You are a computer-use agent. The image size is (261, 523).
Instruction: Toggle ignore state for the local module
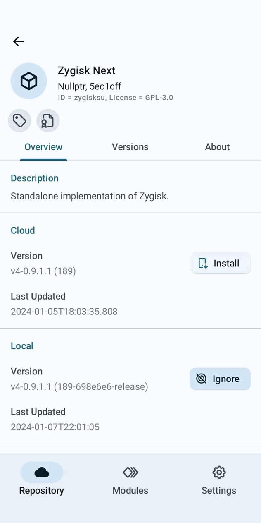click(x=220, y=379)
